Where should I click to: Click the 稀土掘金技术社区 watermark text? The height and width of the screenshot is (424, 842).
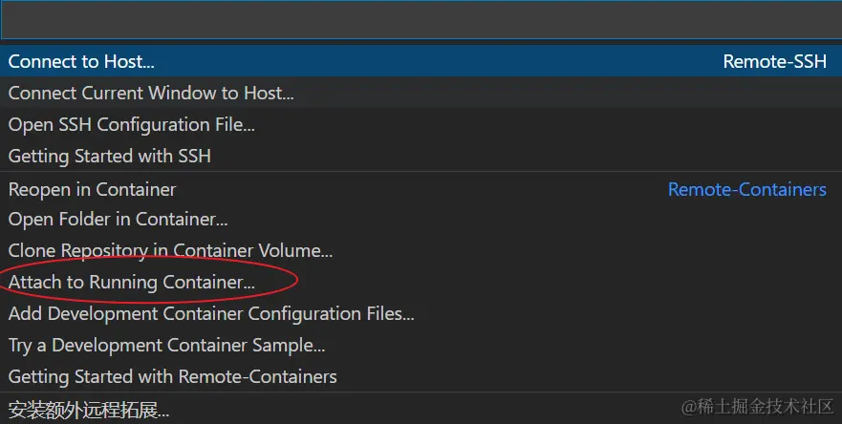765,407
